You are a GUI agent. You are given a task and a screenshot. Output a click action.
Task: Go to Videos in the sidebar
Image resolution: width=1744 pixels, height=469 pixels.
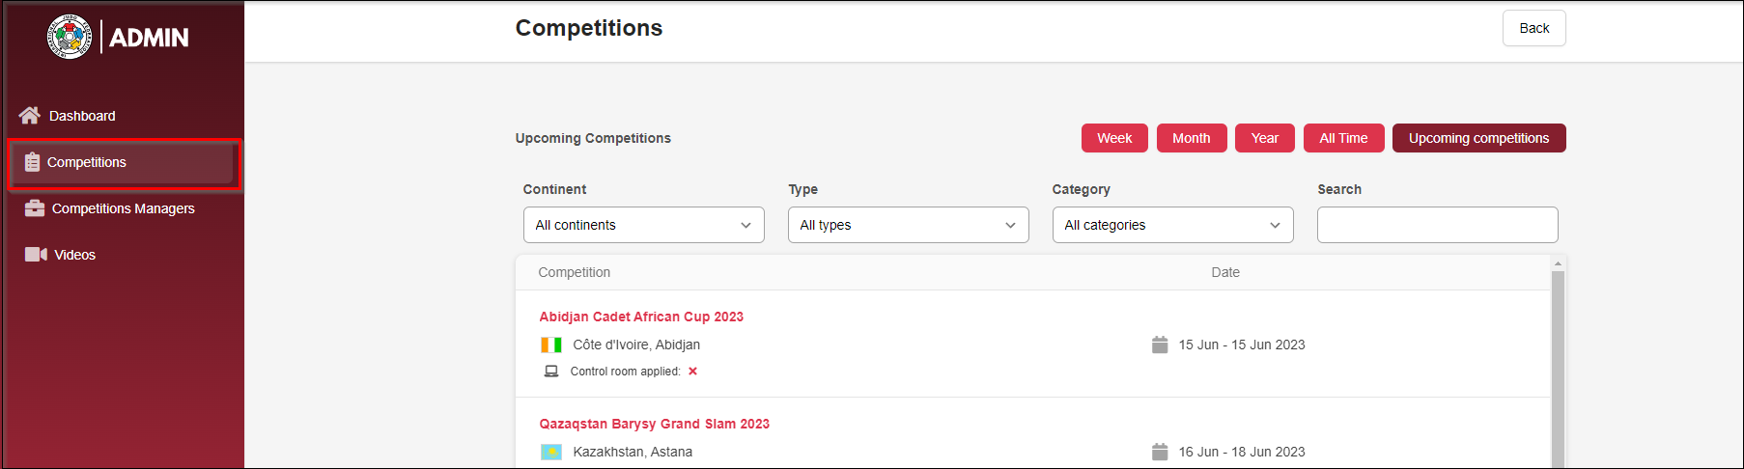click(x=74, y=255)
